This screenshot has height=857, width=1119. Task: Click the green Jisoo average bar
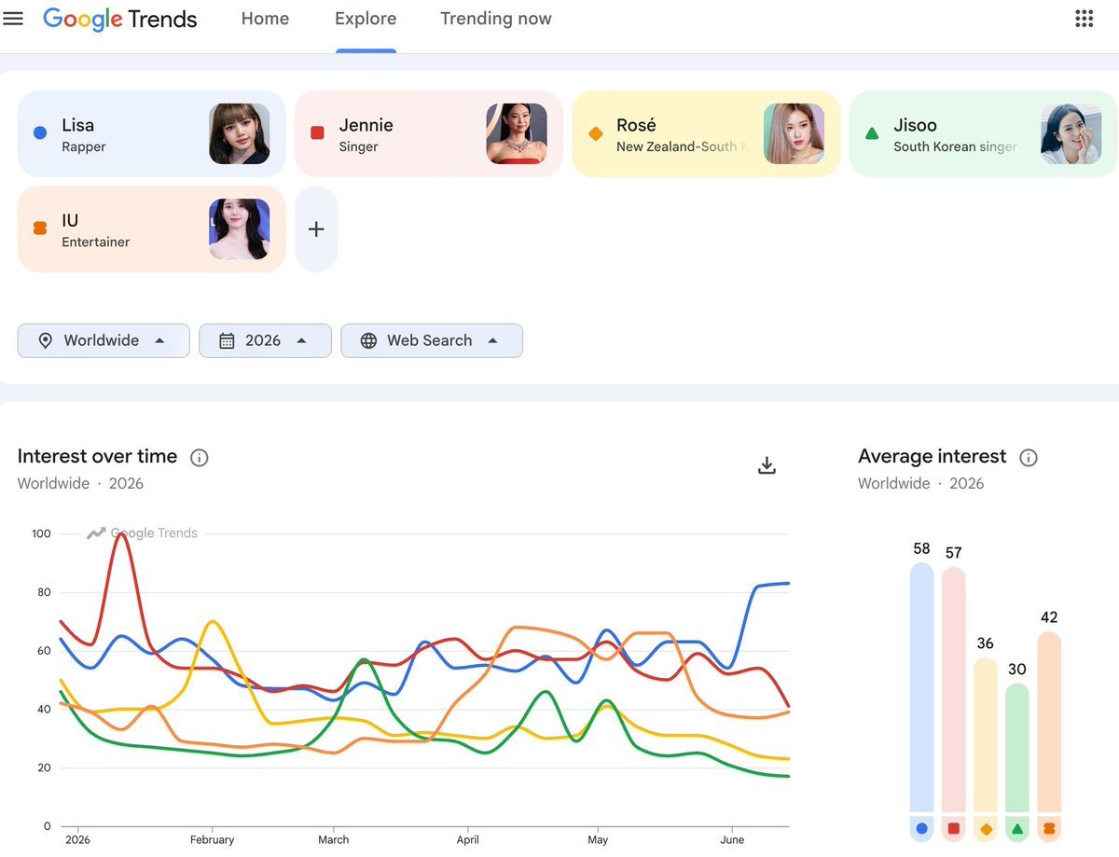(1016, 747)
